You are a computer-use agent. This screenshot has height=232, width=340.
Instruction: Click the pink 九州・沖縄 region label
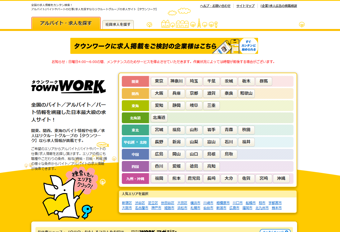[135, 179]
